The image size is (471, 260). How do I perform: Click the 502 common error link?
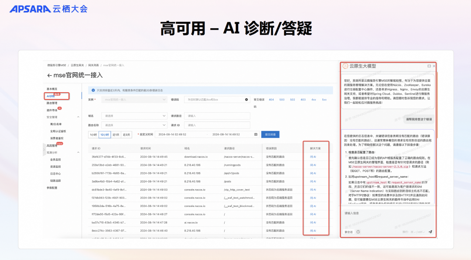293,100
